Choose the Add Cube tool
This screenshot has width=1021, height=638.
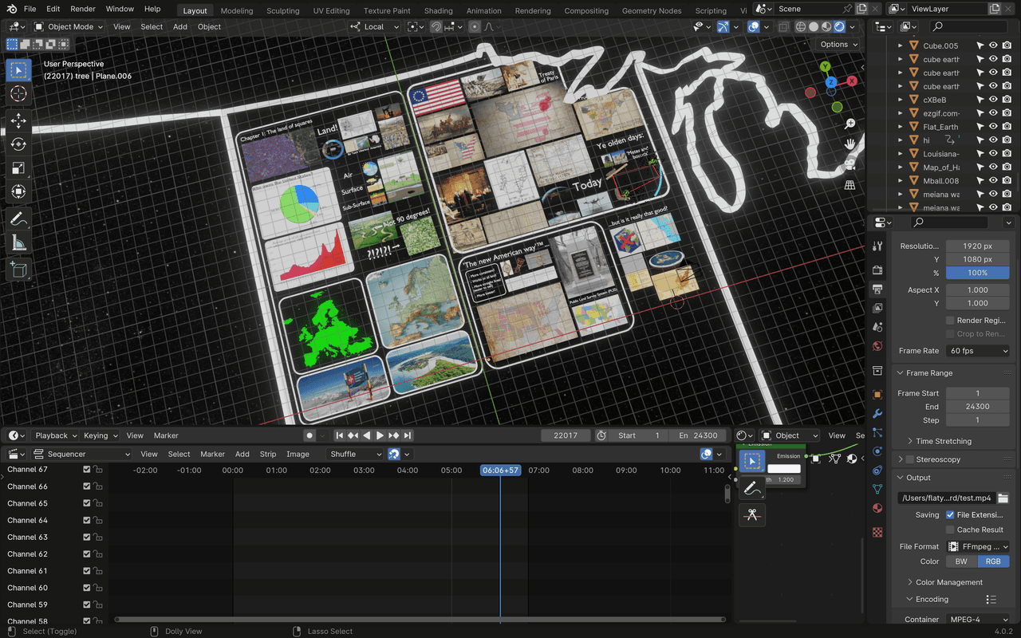pos(18,270)
